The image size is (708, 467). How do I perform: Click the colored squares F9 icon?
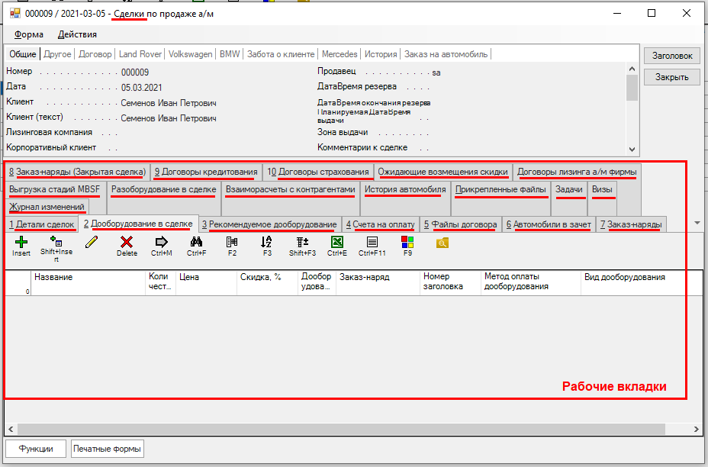point(407,242)
